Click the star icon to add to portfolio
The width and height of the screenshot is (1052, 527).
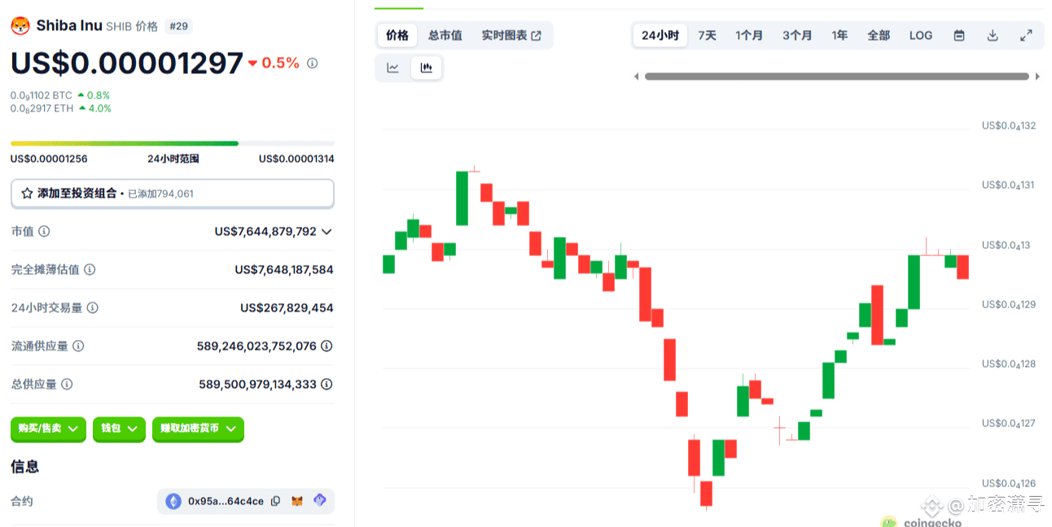[x=27, y=194]
